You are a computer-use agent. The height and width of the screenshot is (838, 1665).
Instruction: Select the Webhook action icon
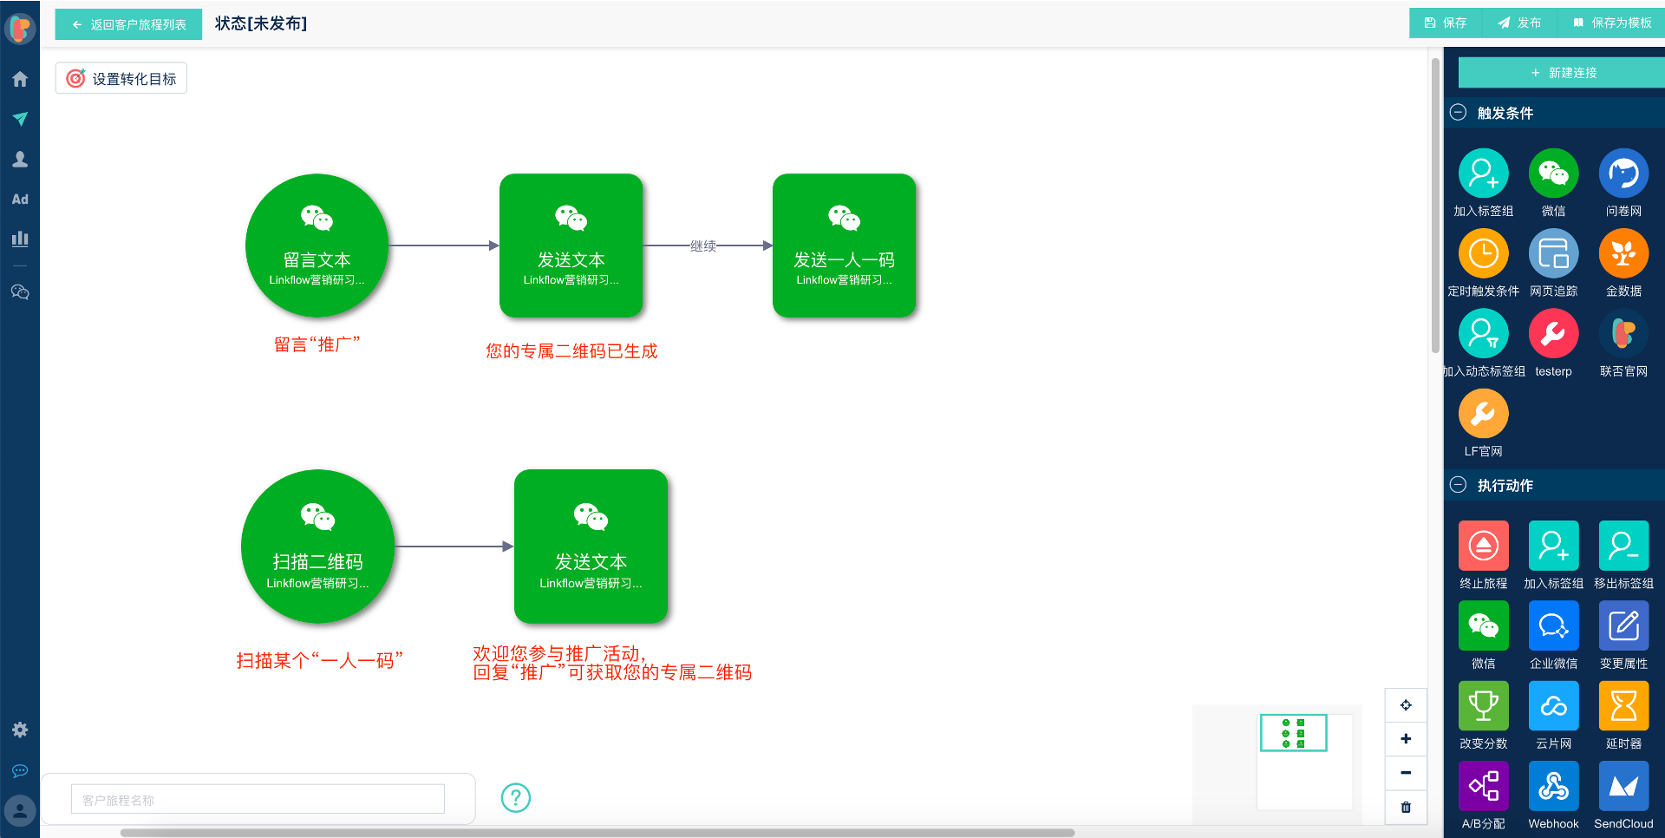[x=1553, y=786]
